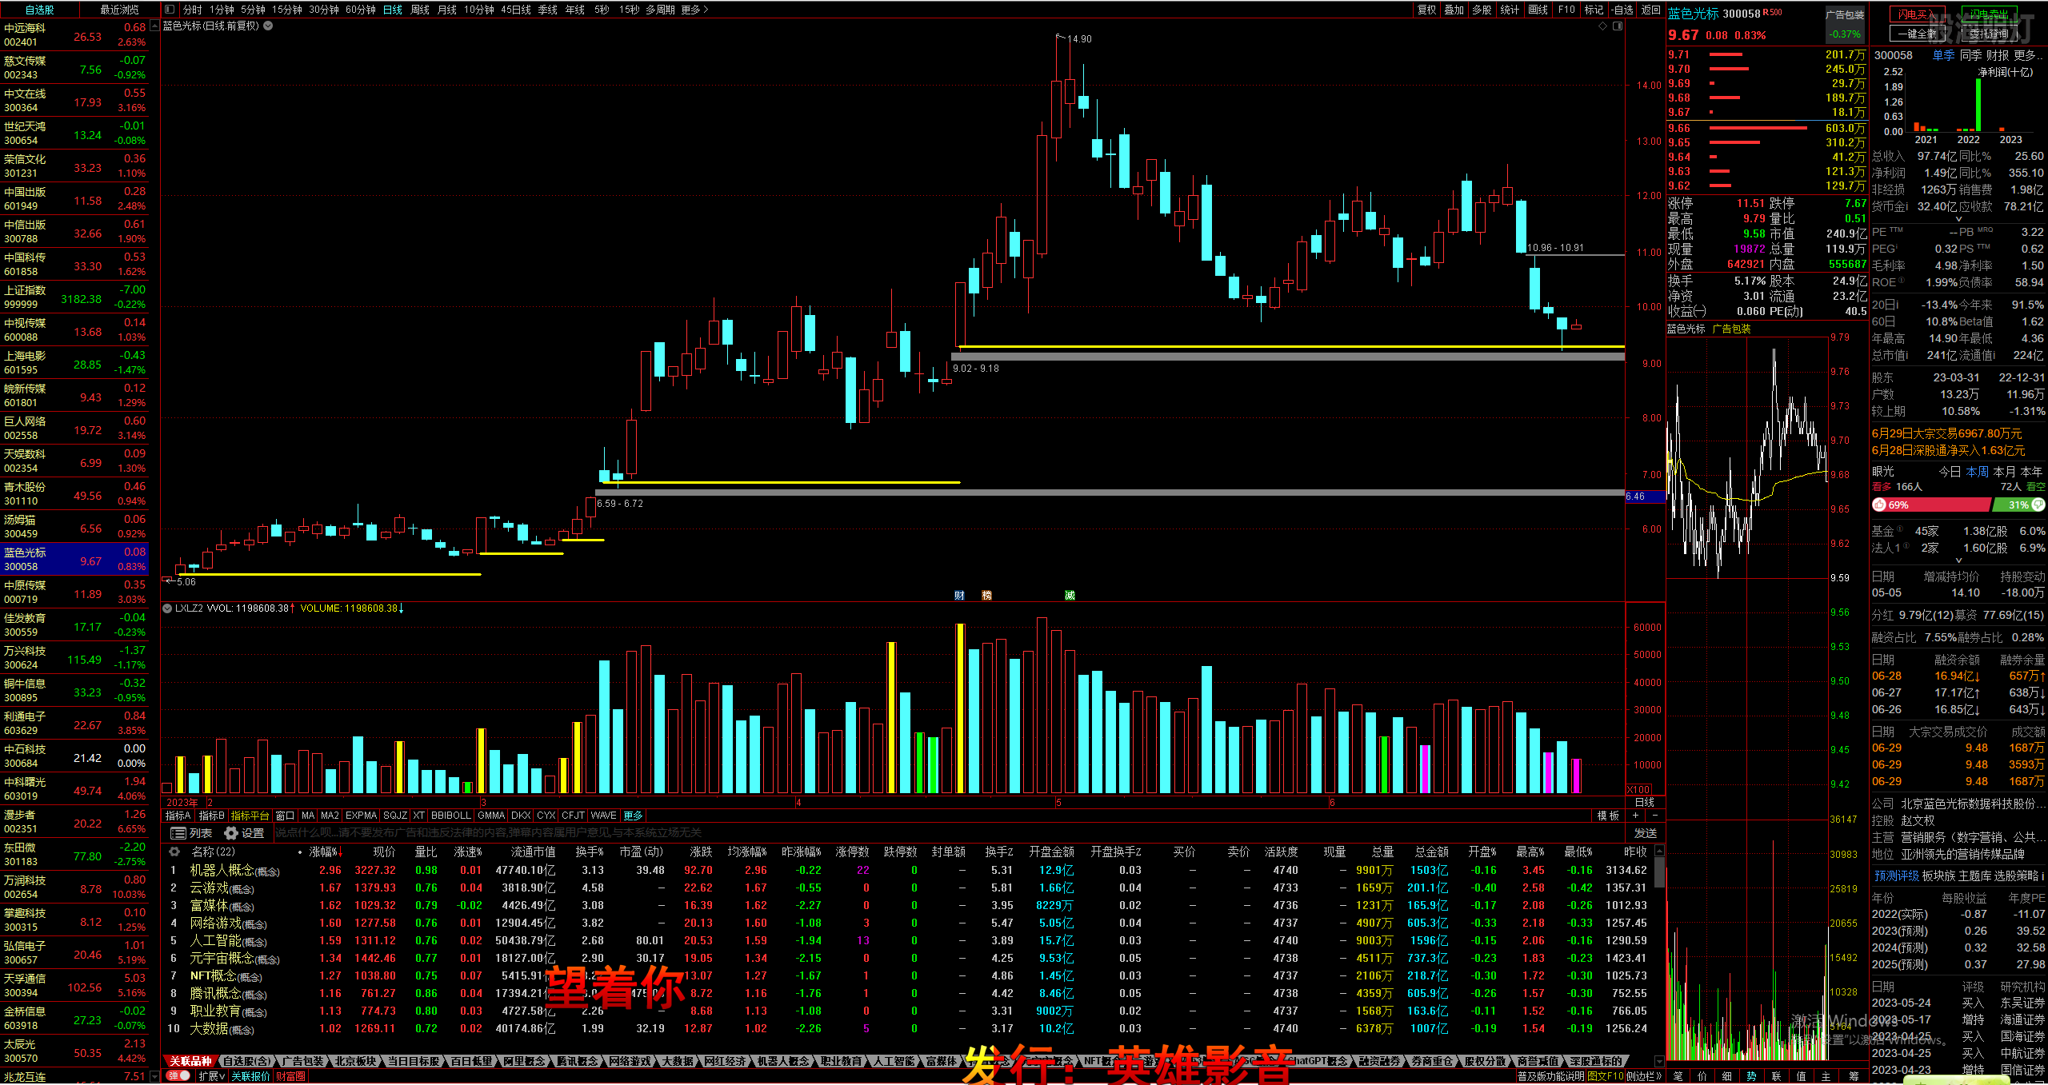Click the 财富圈 link
Screen dimensions: 2048x1085
pos(290,1076)
